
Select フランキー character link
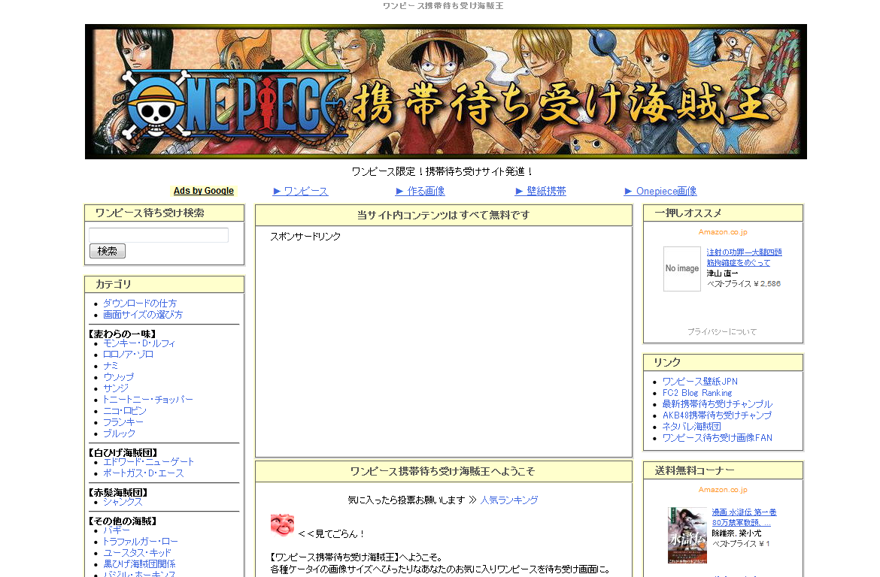(123, 421)
